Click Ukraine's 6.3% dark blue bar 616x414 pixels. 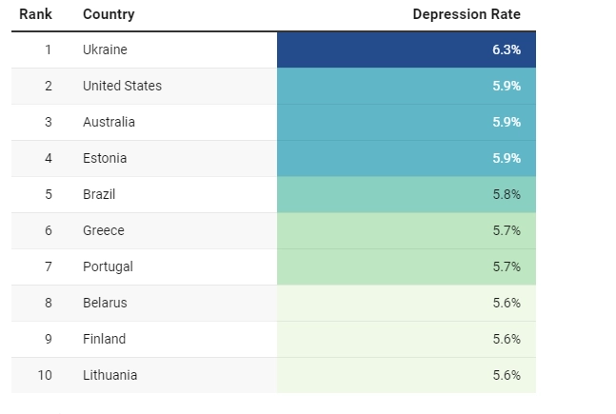tap(406, 49)
